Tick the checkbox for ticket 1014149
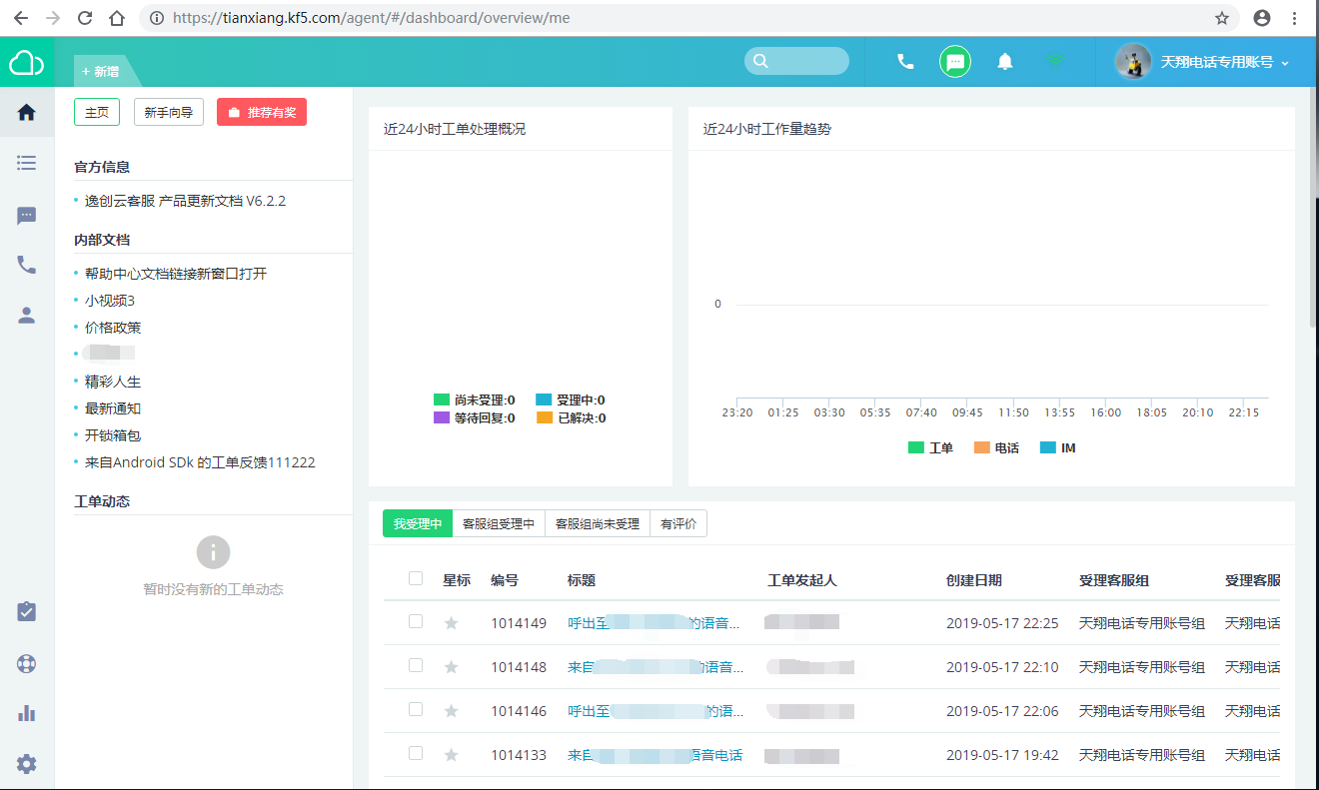The width and height of the screenshot is (1319, 790). [x=416, y=621]
